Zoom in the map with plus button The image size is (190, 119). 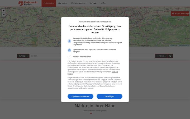(4, 11)
